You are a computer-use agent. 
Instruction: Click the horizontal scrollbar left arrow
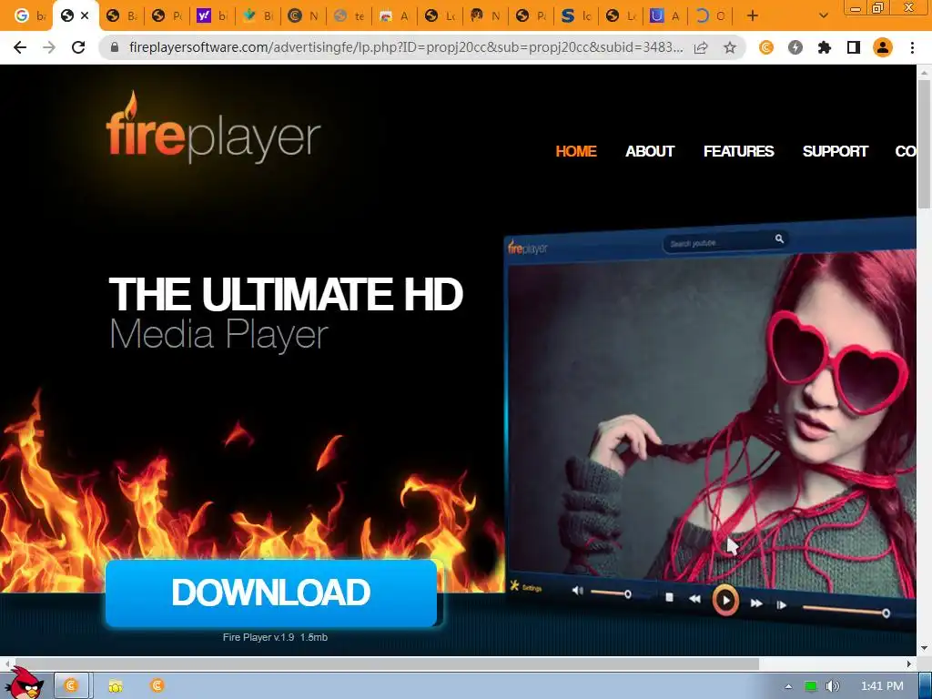click(x=6, y=664)
